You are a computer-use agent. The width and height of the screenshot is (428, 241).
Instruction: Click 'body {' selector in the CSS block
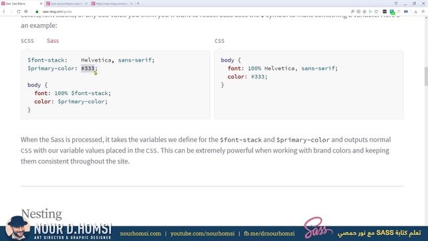[231, 60]
